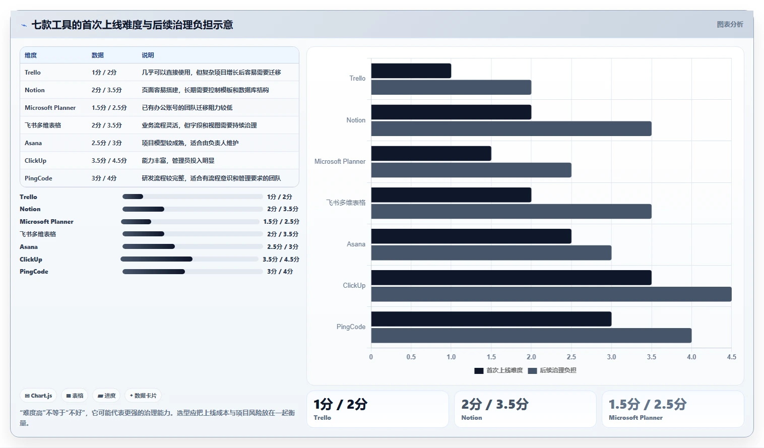Viewport: 764px width, 448px height.
Task: Click the Trello cell in the table
Action: pyautogui.click(x=33, y=73)
